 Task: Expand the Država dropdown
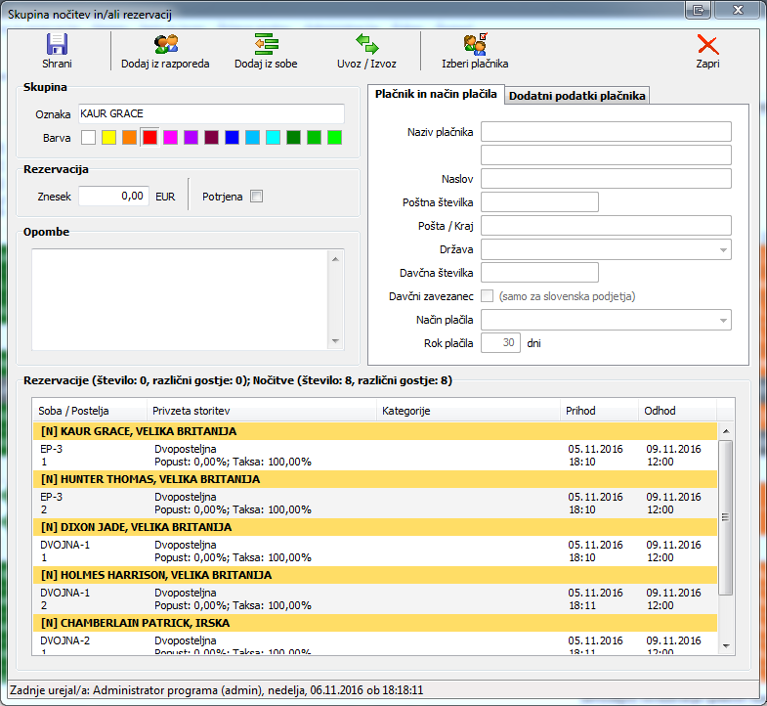(722, 250)
